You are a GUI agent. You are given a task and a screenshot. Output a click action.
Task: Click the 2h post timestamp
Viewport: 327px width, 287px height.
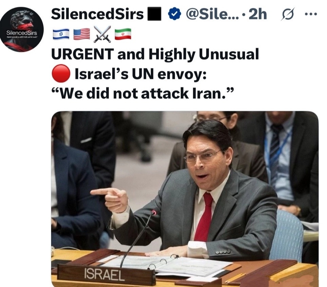[x=258, y=14]
